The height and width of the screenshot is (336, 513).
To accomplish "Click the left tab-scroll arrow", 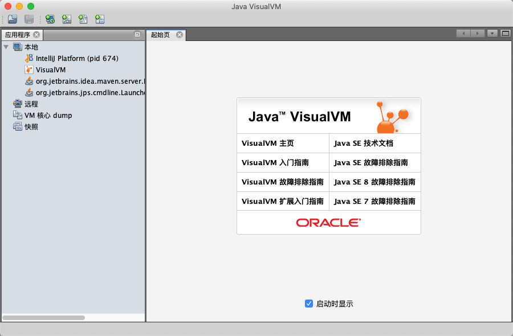I will click(x=463, y=34).
